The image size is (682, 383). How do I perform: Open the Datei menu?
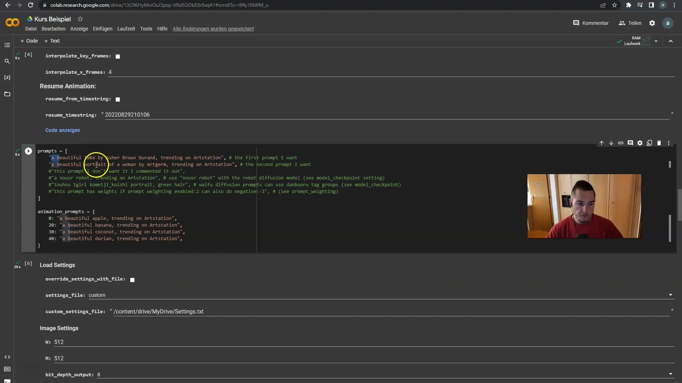point(31,29)
